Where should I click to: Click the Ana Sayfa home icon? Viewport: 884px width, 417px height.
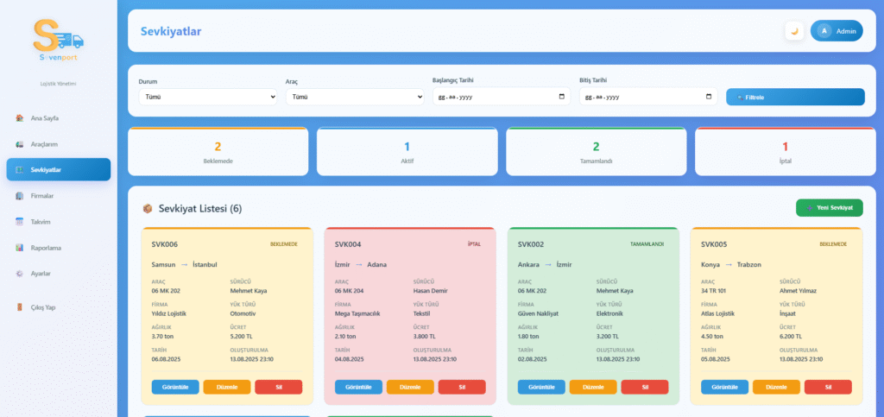pyautogui.click(x=20, y=117)
